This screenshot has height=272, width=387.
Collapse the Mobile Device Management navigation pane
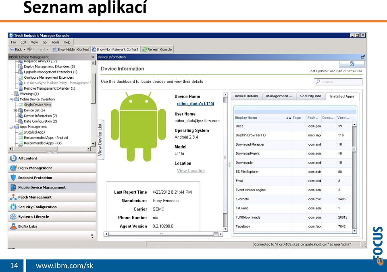[x=93, y=57]
